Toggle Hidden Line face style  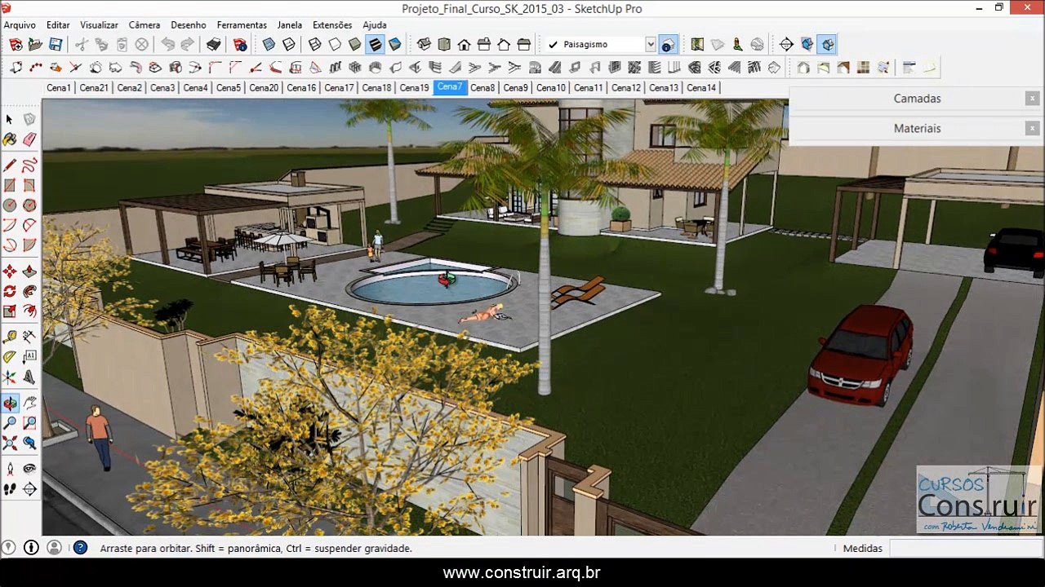click(335, 44)
